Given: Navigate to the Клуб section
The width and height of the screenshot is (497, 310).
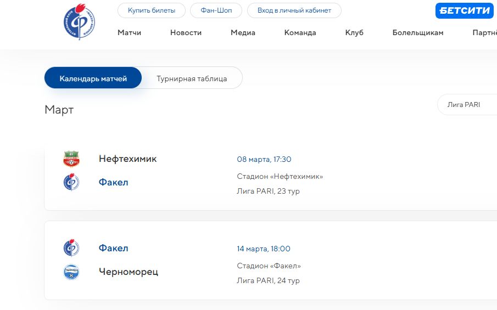Looking at the screenshot, I should pos(354,32).
